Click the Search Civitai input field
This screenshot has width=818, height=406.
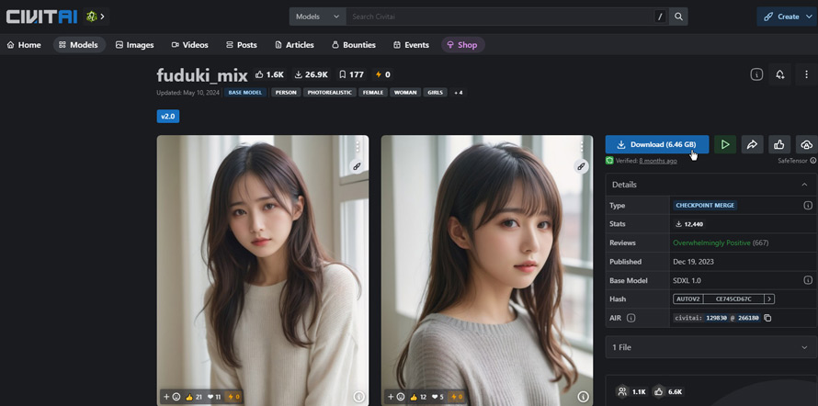[501, 17]
